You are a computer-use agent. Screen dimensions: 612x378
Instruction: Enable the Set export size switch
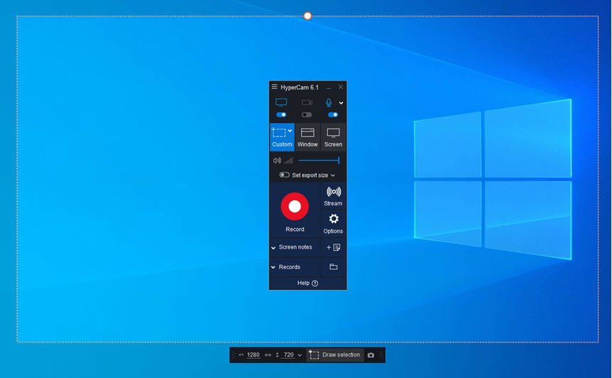[x=284, y=175]
